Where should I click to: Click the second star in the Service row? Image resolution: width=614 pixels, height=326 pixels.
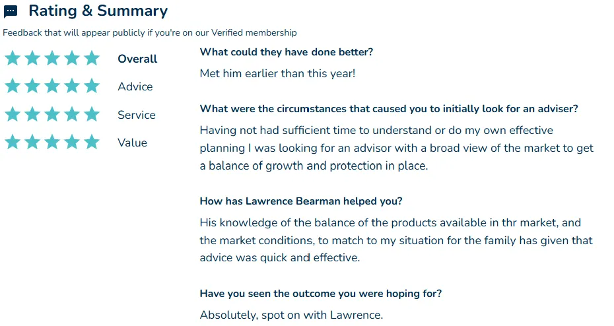[32, 114]
